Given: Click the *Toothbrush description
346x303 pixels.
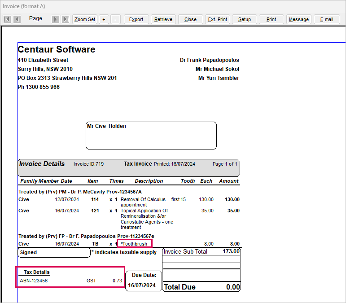Looking at the screenshot, I should [134, 244].
